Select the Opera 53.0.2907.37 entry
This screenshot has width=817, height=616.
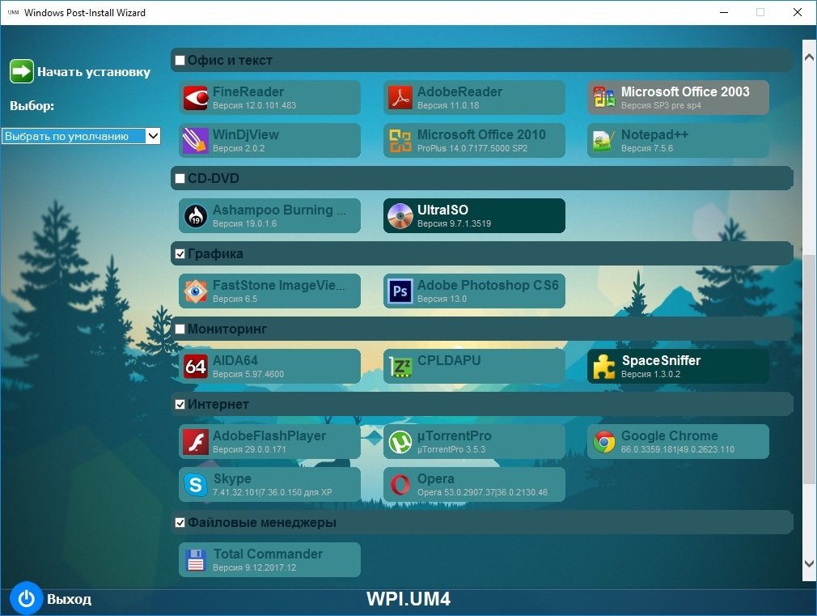tap(474, 485)
